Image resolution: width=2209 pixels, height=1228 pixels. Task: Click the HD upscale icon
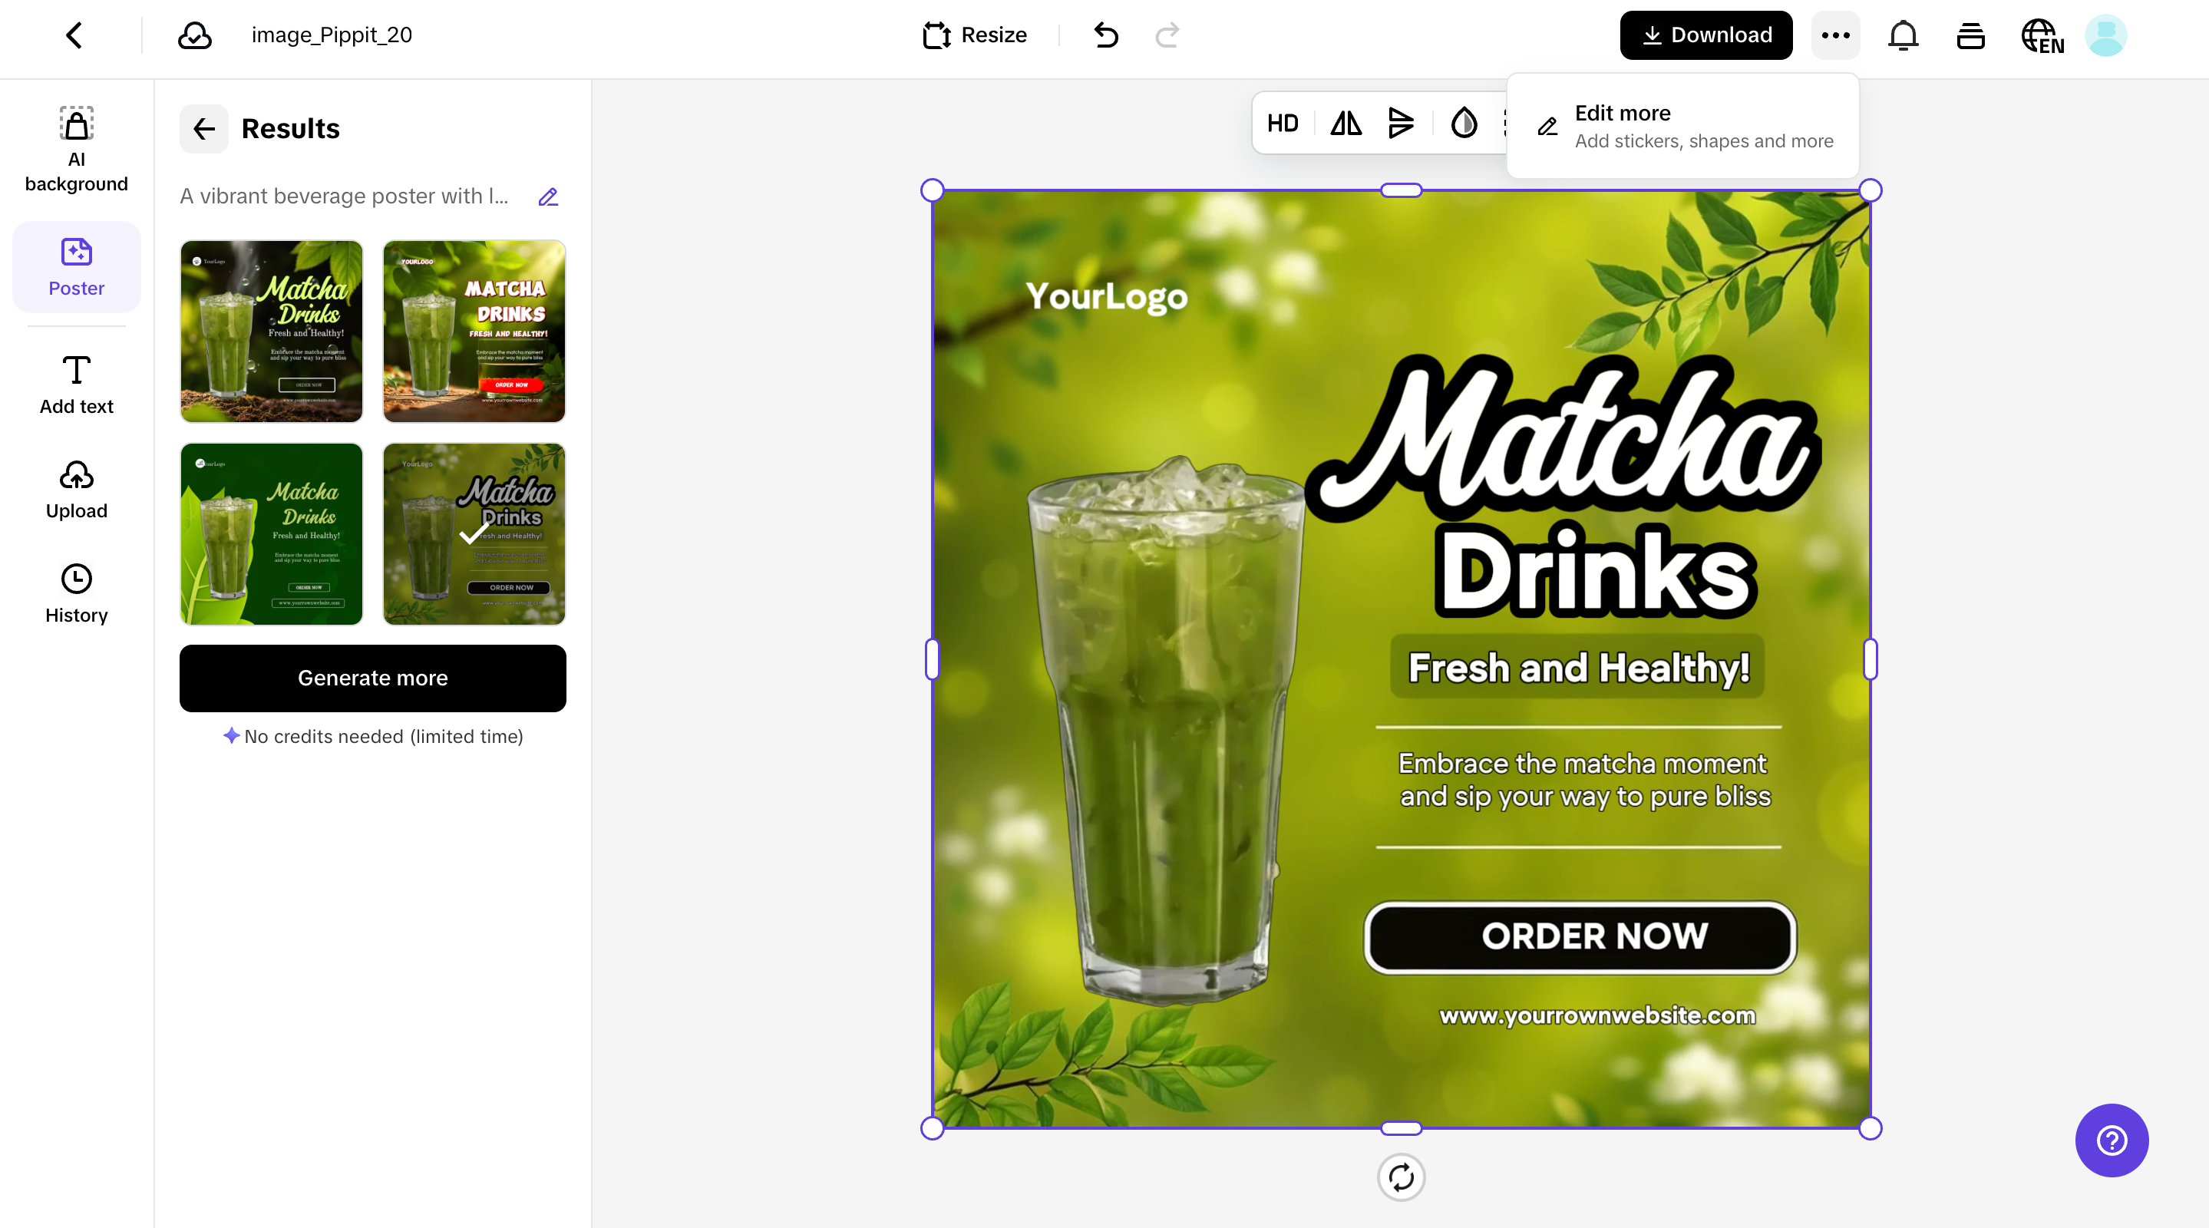click(1283, 124)
